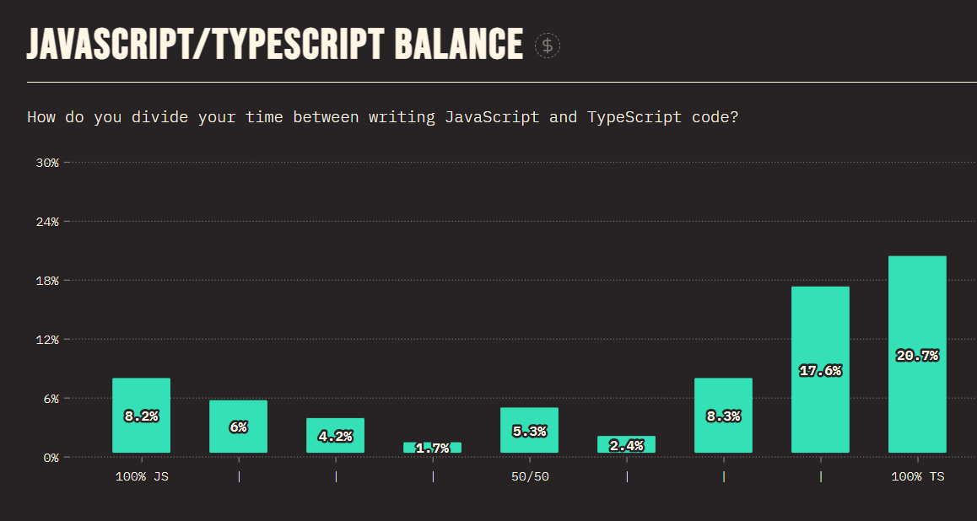Click the 100% TS axis label
Screen dimensions: 977x521
click(x=917, y=477)
